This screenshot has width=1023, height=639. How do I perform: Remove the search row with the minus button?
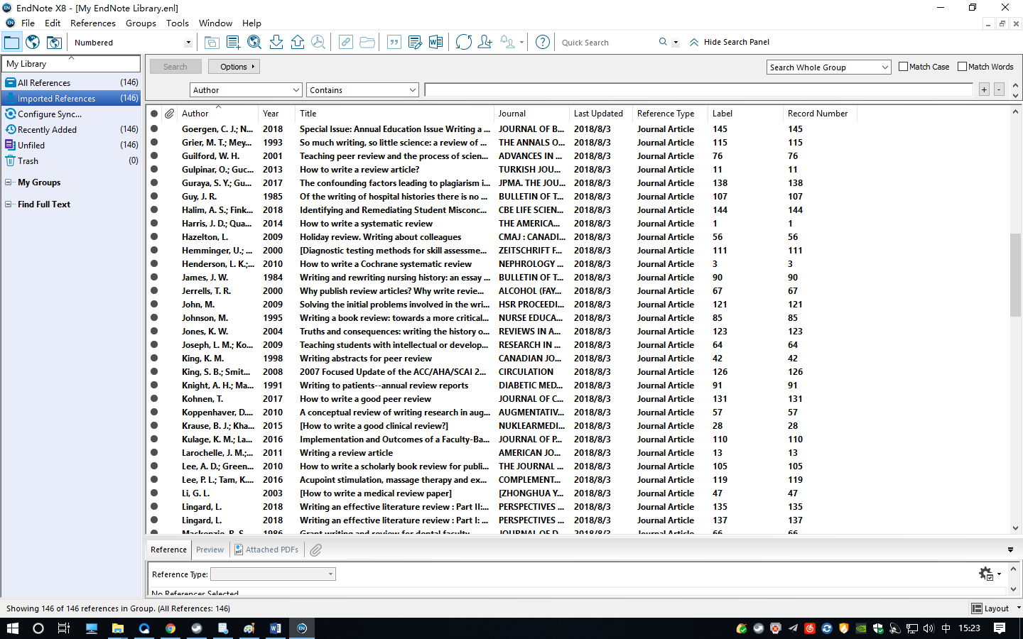(999, 89)
